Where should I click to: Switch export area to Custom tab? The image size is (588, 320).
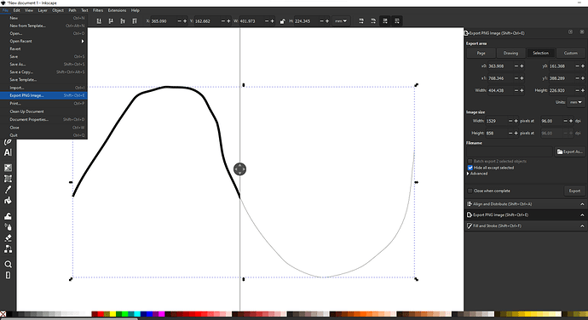coord(571,54)
